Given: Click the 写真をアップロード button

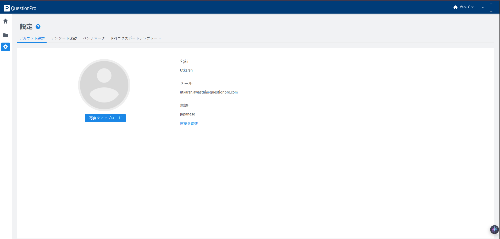Looking at the screenshot, I should coord(105,118).
